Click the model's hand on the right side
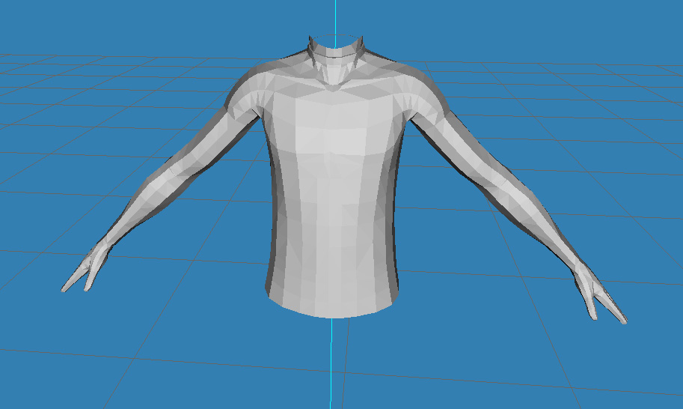 599,292
